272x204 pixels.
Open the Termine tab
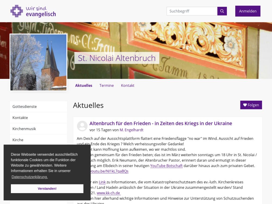106,85
